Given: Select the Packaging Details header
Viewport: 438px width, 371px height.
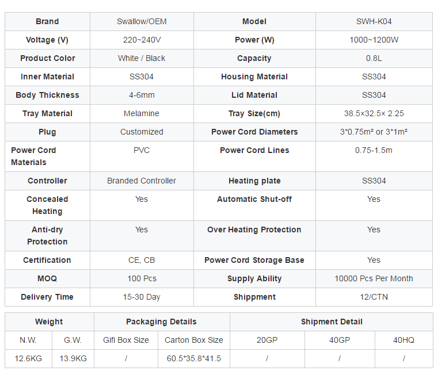Looking at the screenshot, I should coord(162,322).
